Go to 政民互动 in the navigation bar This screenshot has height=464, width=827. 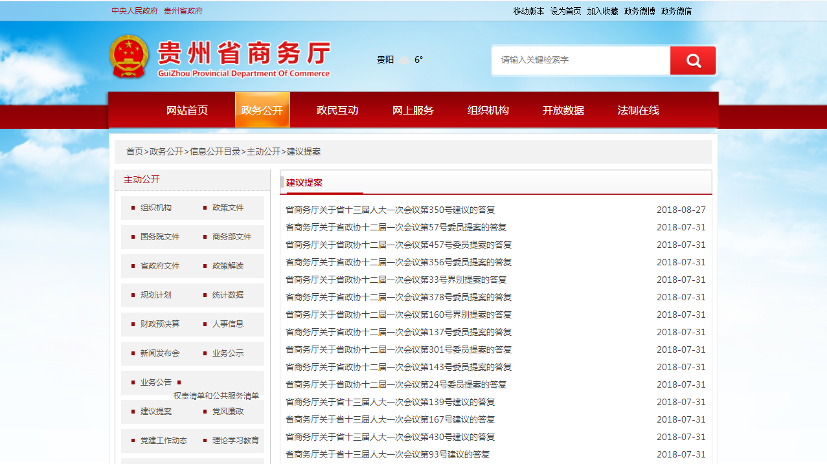tap(337, 111)
